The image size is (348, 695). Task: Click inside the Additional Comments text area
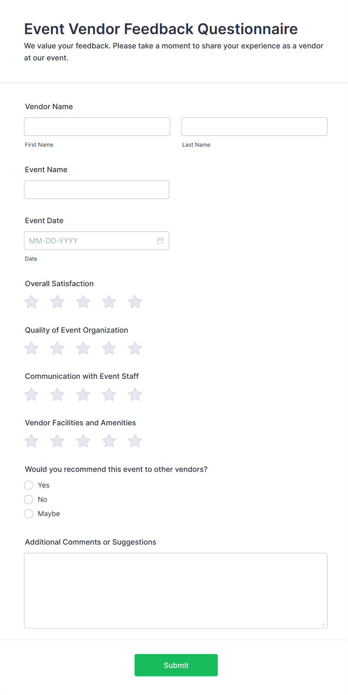[175, 585]
